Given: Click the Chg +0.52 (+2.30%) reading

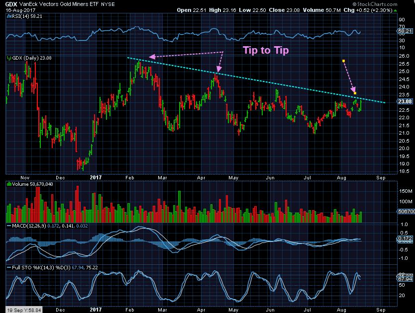Looking at the screenshot, I should tap(368, 10).
